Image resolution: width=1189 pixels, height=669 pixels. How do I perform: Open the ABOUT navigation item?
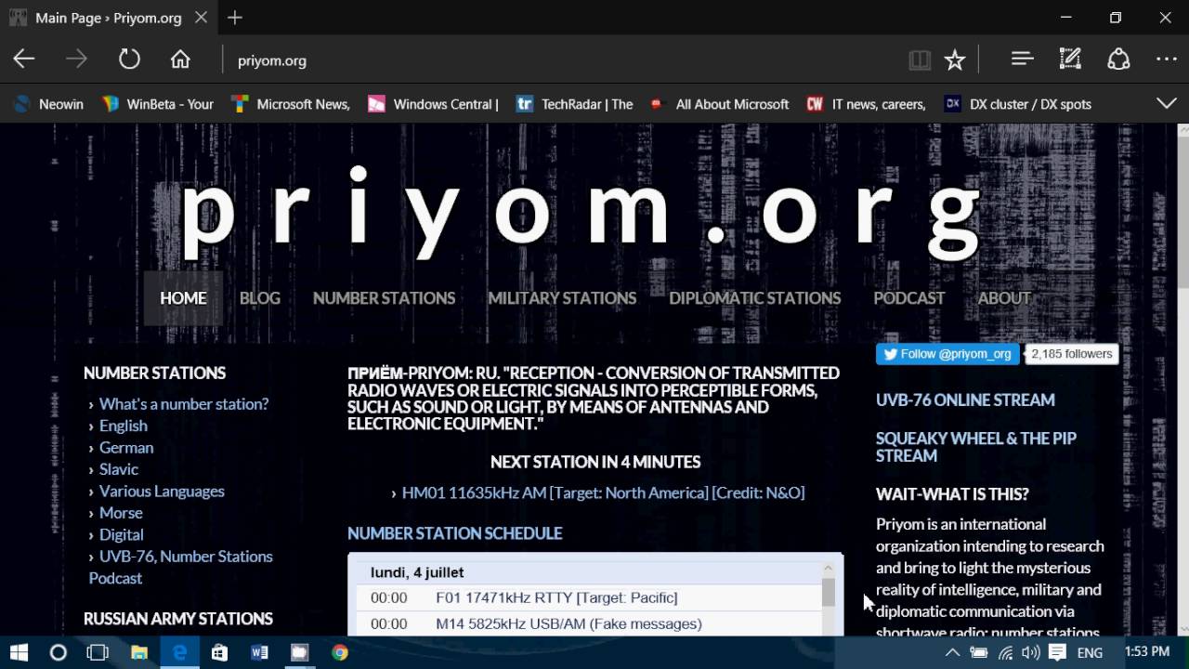(x=1004, y=298)
